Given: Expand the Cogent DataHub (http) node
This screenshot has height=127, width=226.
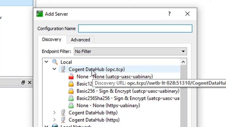Looking at the screenshot, I should (x=54, y=113).
